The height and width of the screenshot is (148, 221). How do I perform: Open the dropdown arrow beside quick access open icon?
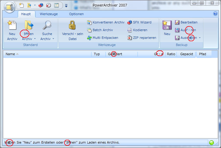(35, 5)
